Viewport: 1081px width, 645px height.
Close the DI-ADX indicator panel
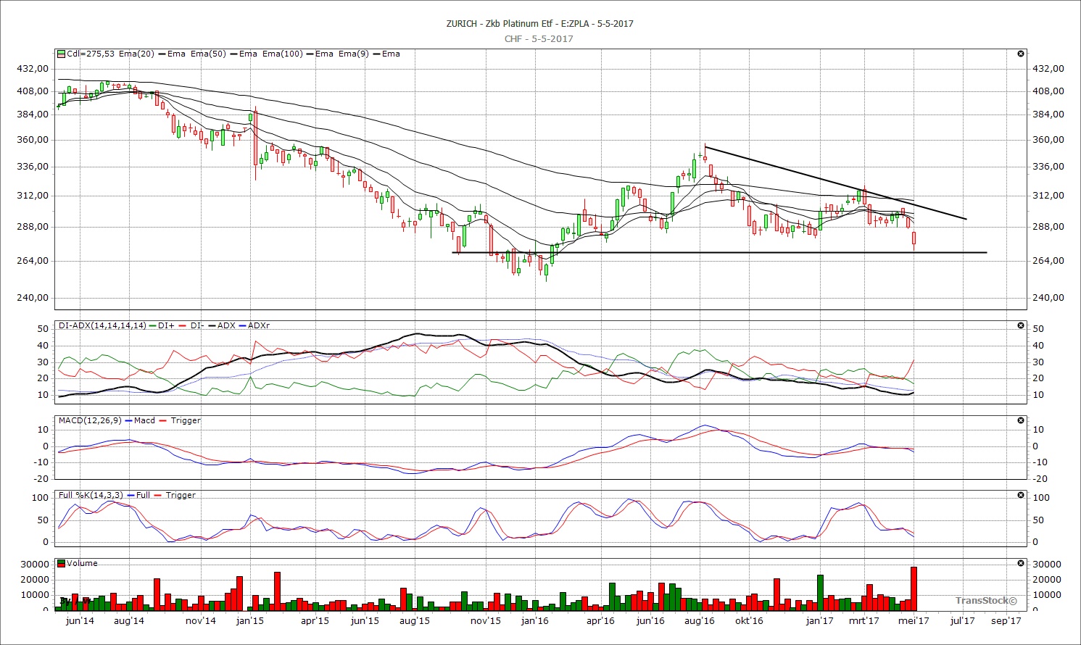[x=1021, y=325]
